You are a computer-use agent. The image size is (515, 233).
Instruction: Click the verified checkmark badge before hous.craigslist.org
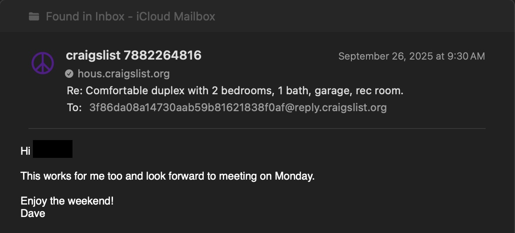[x=69, y=74]
